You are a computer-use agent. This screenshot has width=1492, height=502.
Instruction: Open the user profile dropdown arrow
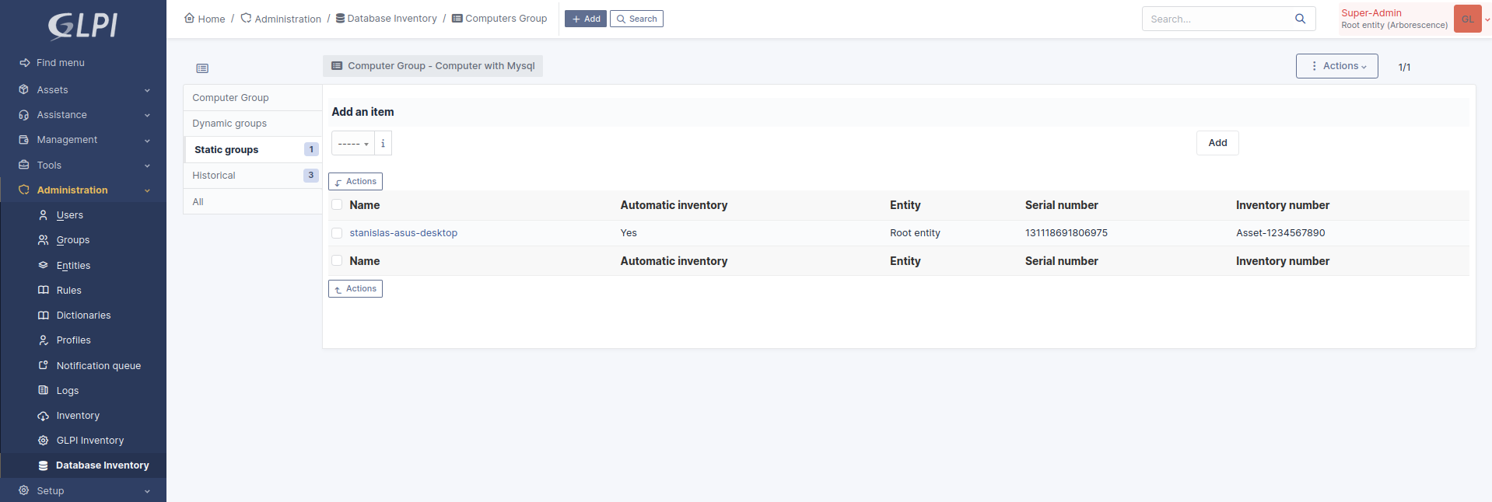tap(1487, 19)
